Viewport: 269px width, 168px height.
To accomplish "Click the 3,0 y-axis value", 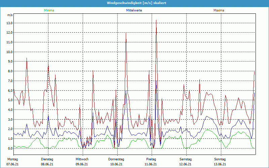I will pos(10,119).
